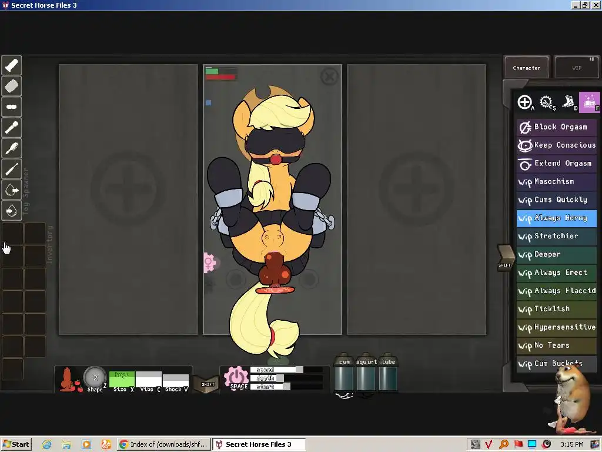Disable the highlighted Always Horny option

557,218
